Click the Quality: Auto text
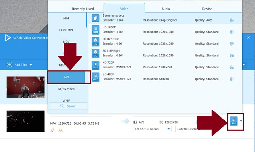Screen dimensions: 255x152 (x=204, y=20)
